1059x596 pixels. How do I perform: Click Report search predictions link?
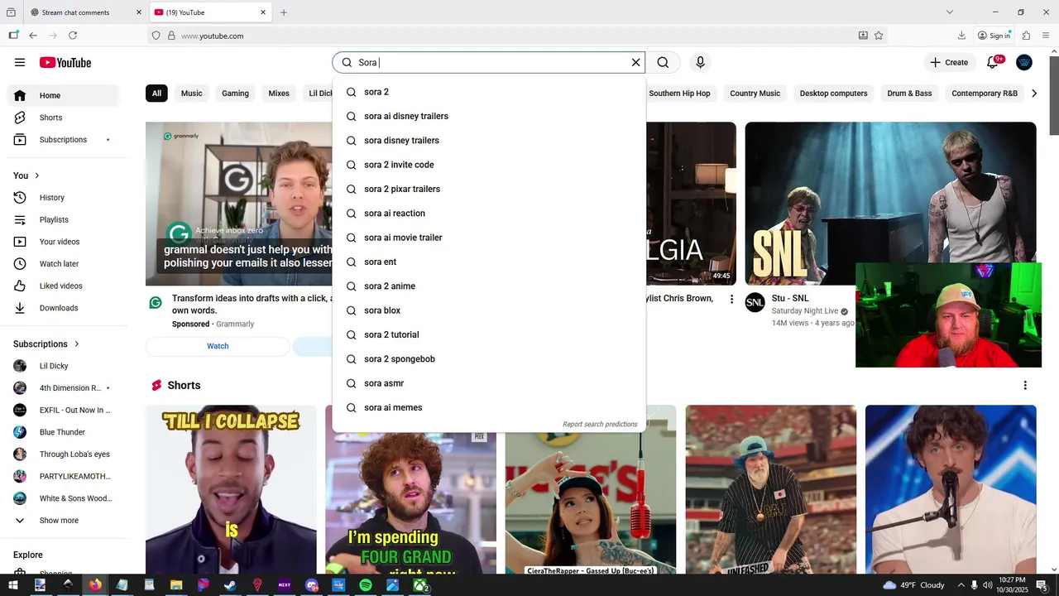click(600, 425)
